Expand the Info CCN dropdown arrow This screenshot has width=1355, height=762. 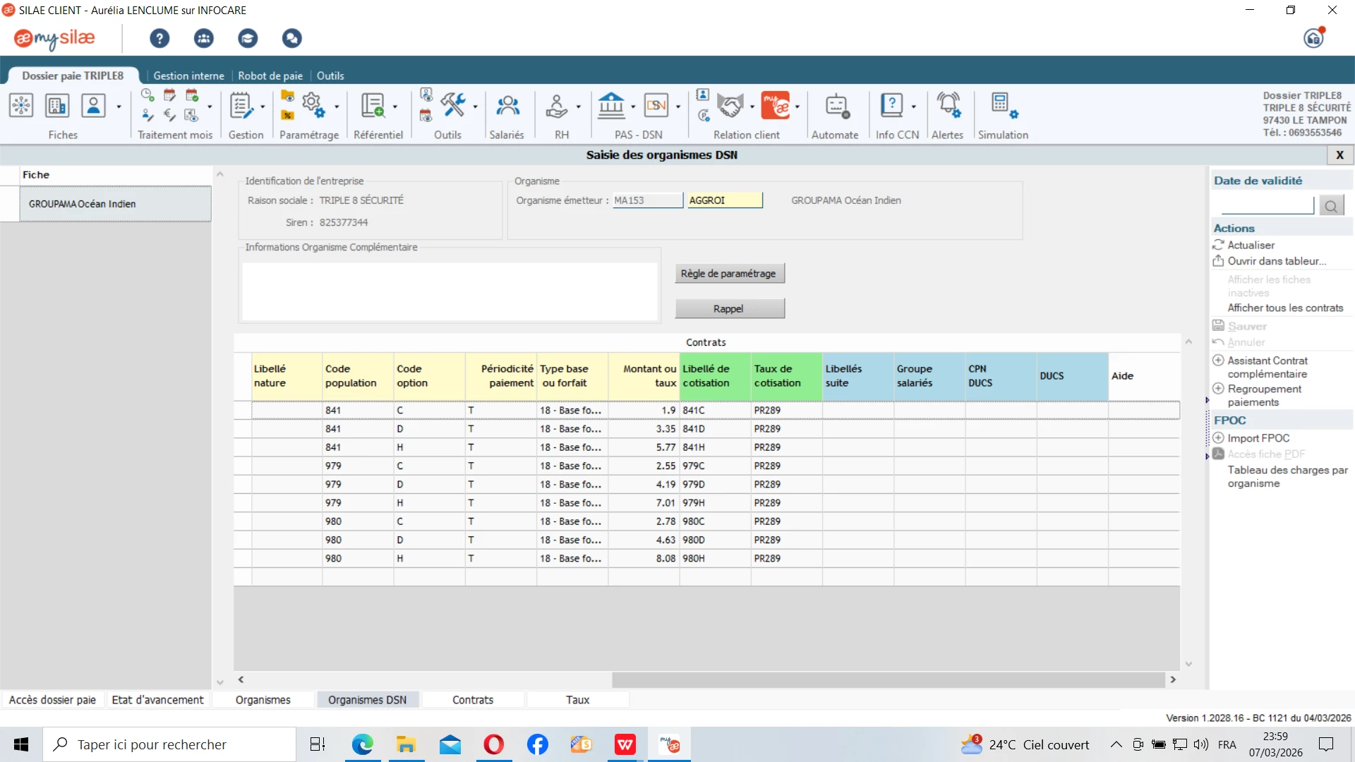click(914, 107)
